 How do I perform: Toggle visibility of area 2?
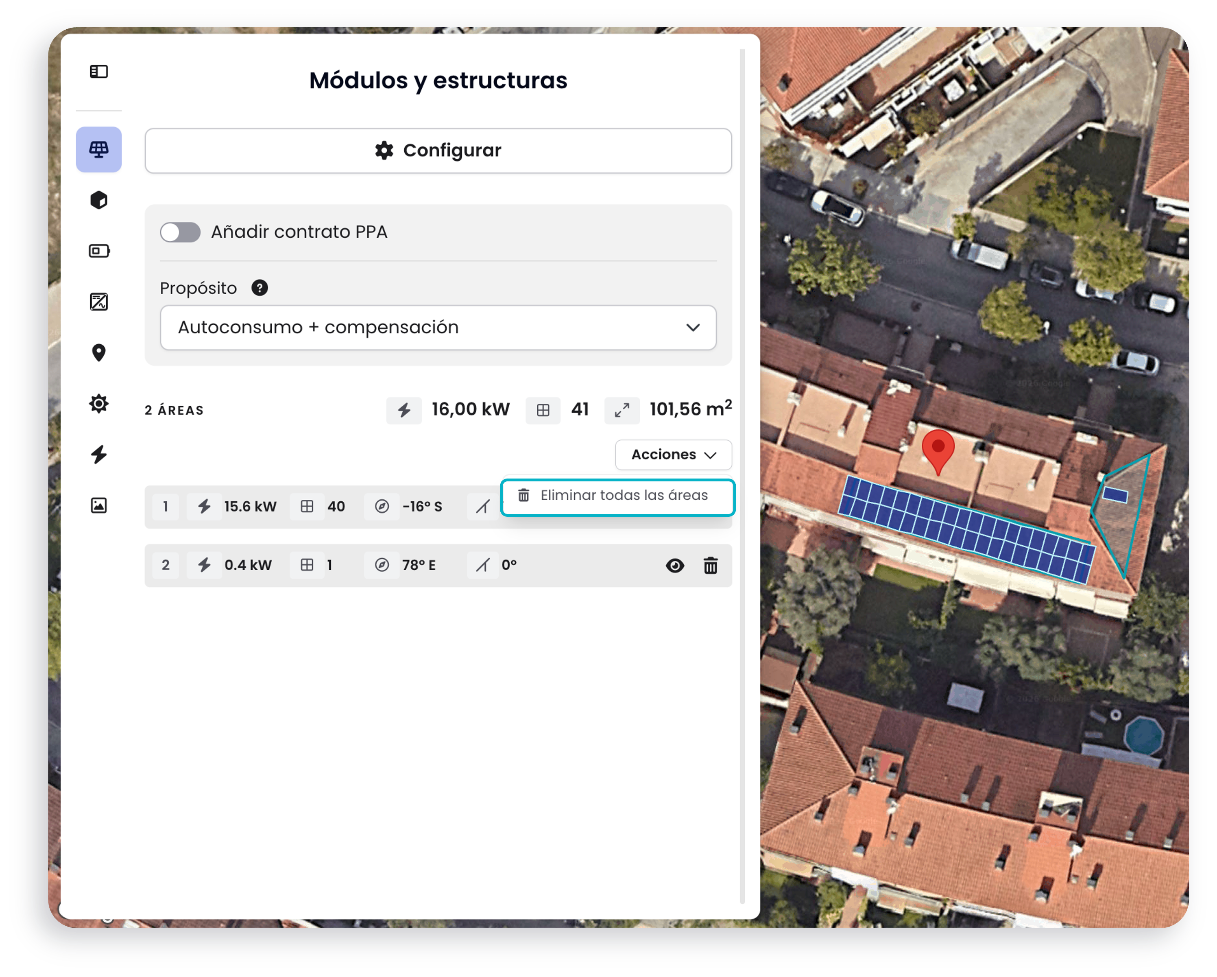click(x=674, y=565)
